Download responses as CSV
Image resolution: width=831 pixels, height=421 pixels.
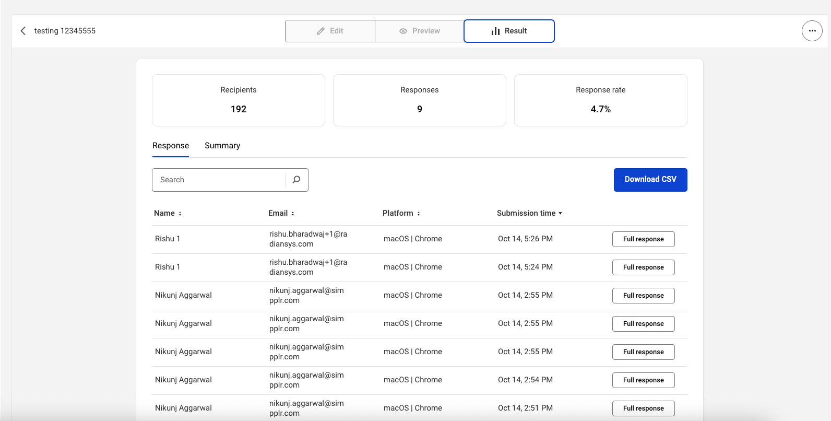click(x=650, y=180)
